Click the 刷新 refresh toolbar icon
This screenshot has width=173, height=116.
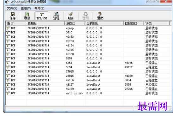point(27,16)
